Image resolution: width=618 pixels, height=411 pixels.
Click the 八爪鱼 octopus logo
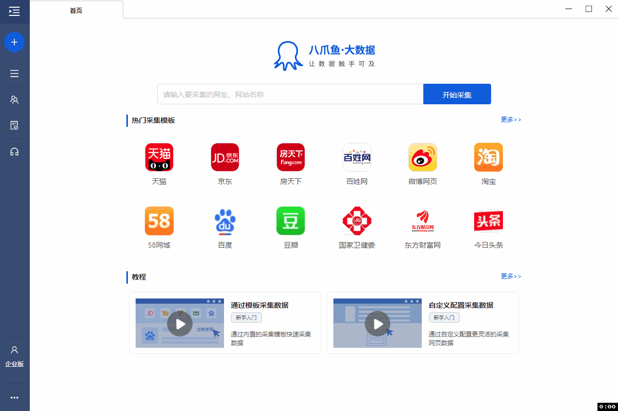[288, 55]
